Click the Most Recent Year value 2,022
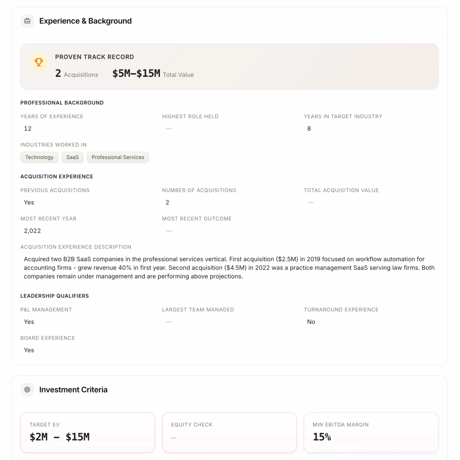 pyautogui.click(x=32, y=231)
